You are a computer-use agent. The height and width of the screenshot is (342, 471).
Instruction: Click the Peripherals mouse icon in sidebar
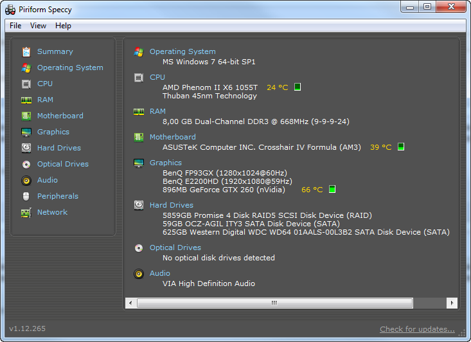(x=26, y=196)
